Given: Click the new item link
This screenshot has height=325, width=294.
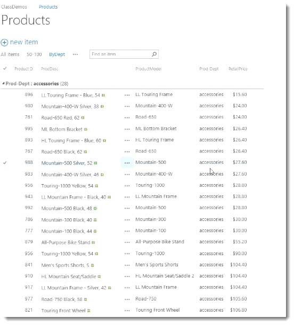Looking at the screenshot, I should click(x=24, y=42).
